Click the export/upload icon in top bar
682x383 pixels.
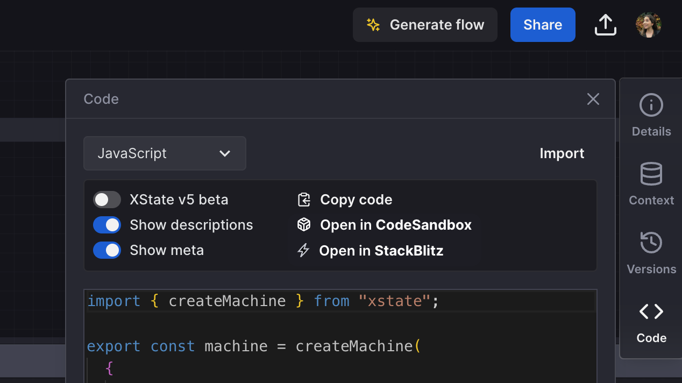click(605, 24)
